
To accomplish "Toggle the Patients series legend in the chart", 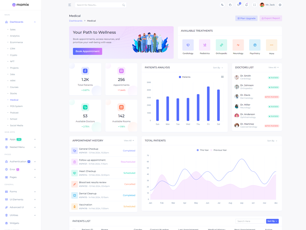I will [185, 77].
